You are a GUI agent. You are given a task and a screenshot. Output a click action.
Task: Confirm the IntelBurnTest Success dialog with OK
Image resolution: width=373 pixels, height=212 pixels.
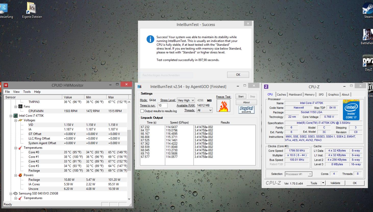(238, 75)
